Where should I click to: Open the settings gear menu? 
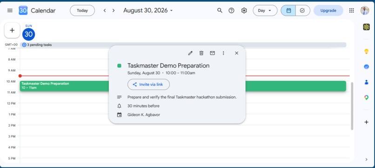[x=244, y=11]
